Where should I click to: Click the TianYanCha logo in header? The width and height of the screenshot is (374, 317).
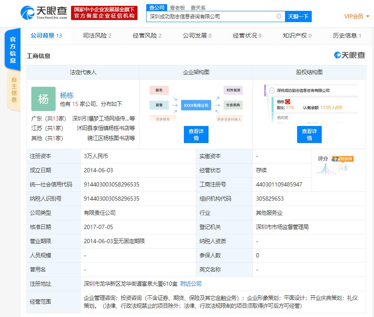pyautogui.click(x=44, y=13)
